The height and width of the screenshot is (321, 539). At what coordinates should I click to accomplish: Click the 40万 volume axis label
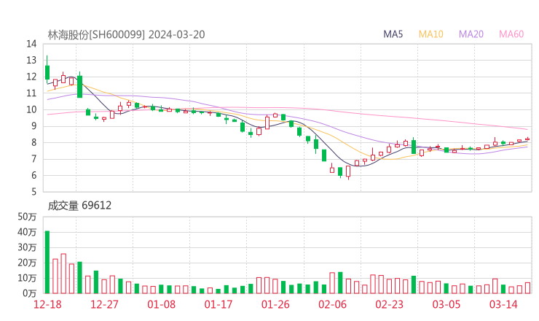pos(27,232)
